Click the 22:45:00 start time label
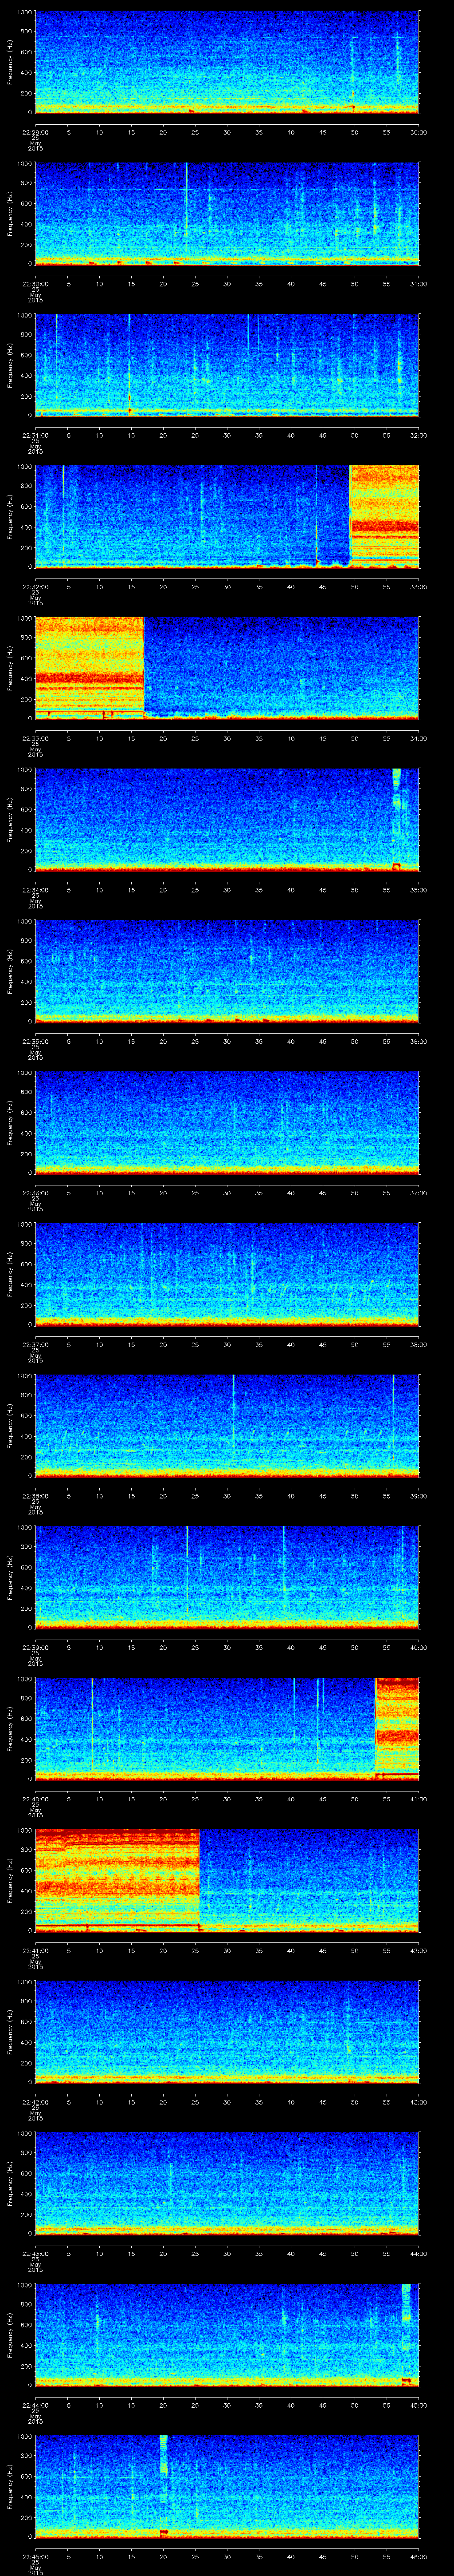This screenshot has width=454, height=2576. coord(35,2556)
